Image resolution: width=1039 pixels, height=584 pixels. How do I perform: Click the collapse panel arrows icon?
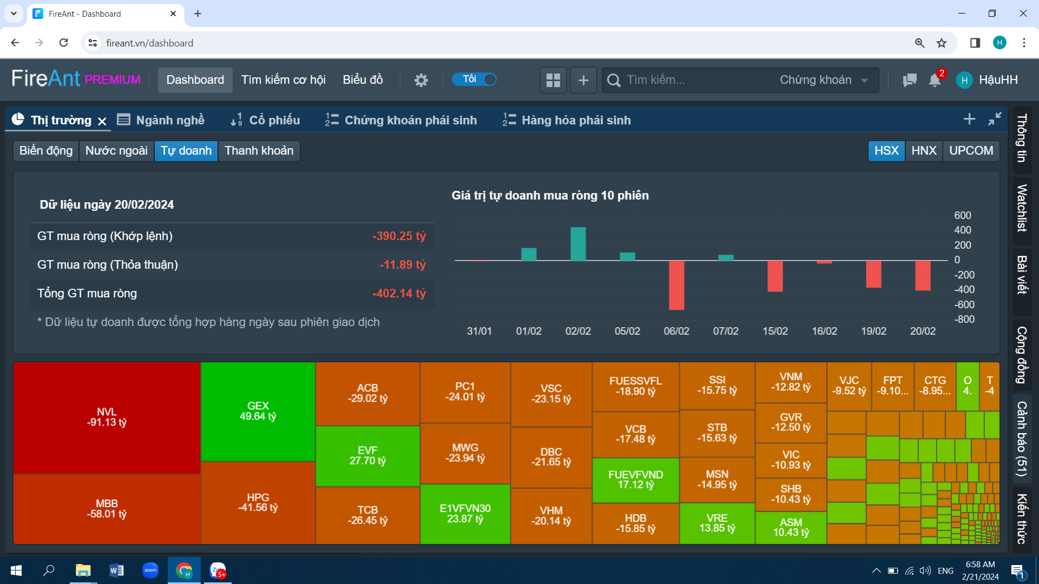coord(995,119)
